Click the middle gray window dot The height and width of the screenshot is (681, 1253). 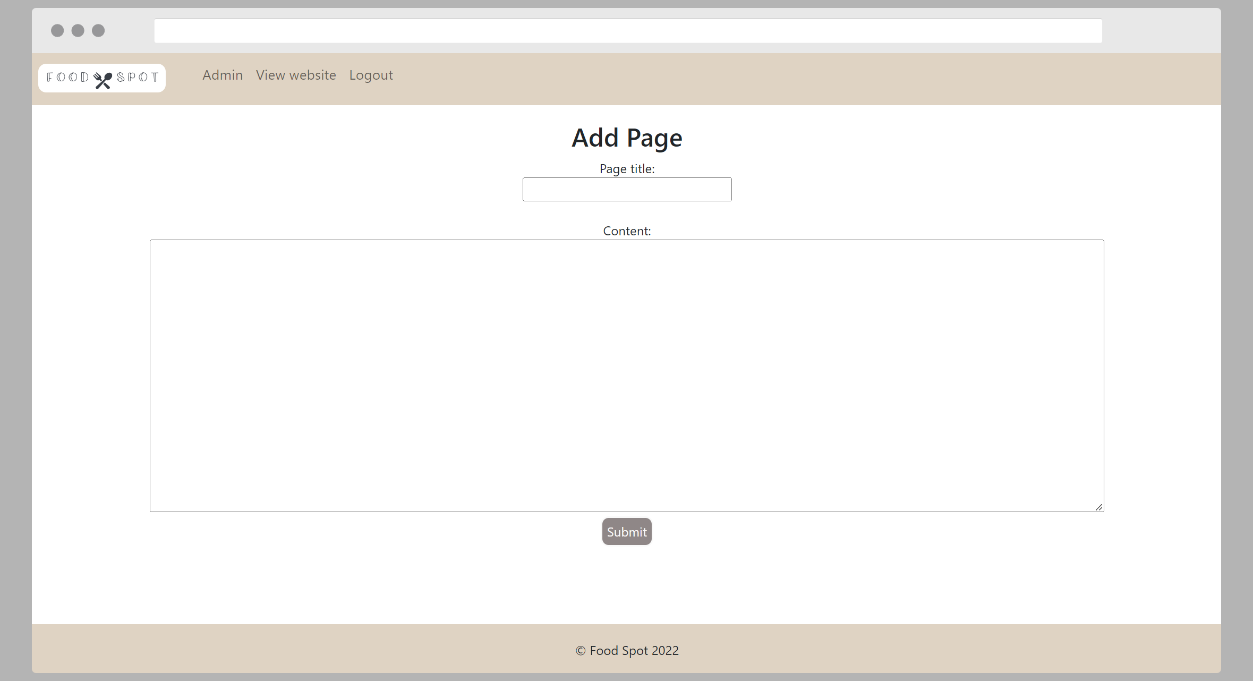click(x=78, y=31)
